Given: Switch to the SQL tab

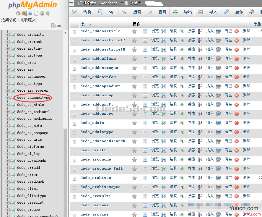Looking at the screenshot, I should pos(107,12).
